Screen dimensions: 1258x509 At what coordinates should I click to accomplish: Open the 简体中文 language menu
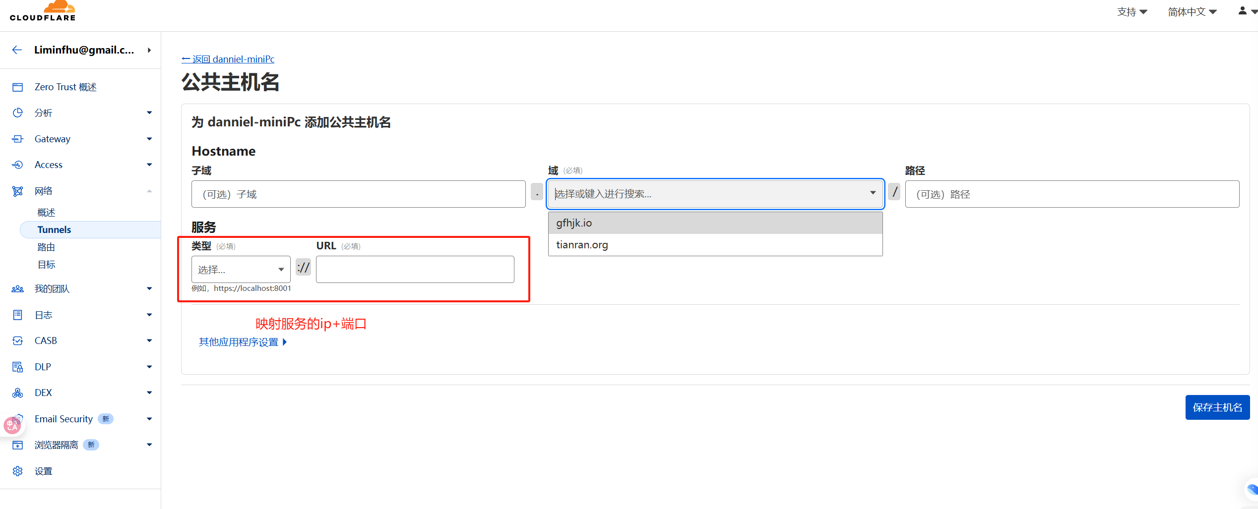pos(1192,11)
